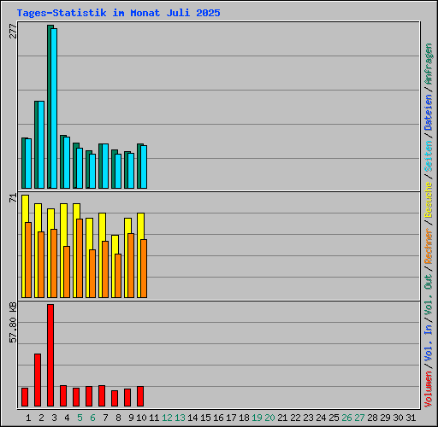The image size is (438, 427).
Task: Click day label '11' on the x-axis
Action: click(x=154, y=418)
